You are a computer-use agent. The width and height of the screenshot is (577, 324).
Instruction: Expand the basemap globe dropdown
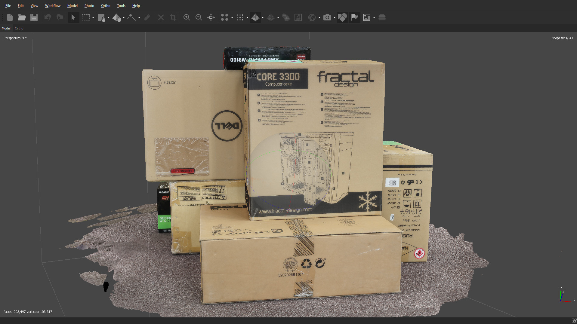click(x=319, y=17)
